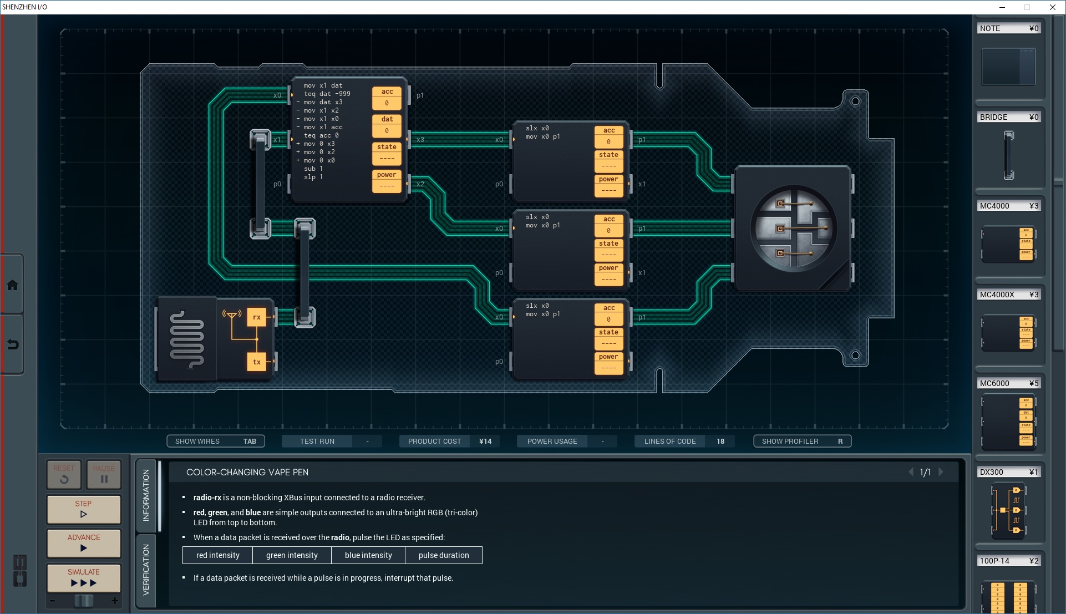Screen dimensions: 1066x614
Task: Select the MC6000 microcontroller part
Action: 1008,422
